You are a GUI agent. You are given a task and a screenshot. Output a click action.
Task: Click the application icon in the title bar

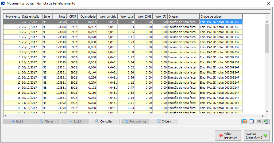pos(3,3)
